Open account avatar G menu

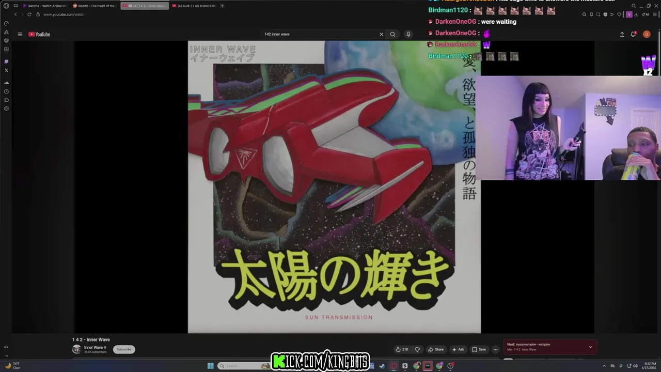pyautogui.click(x=647, y=34)
